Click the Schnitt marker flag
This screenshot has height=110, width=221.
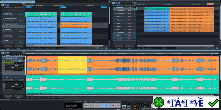pos(104,7)
